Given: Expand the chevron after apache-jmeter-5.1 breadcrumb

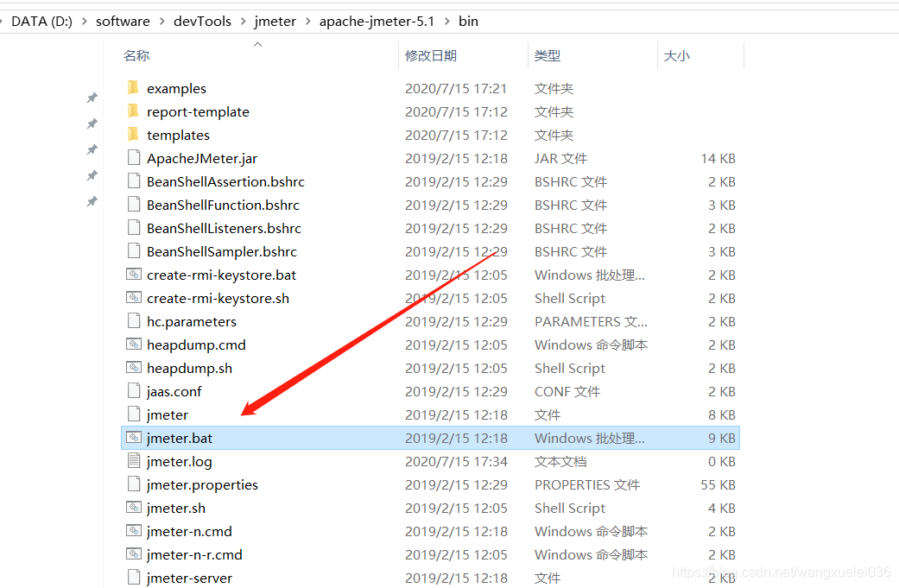Looking at the screenshot, I should point(446,22).
